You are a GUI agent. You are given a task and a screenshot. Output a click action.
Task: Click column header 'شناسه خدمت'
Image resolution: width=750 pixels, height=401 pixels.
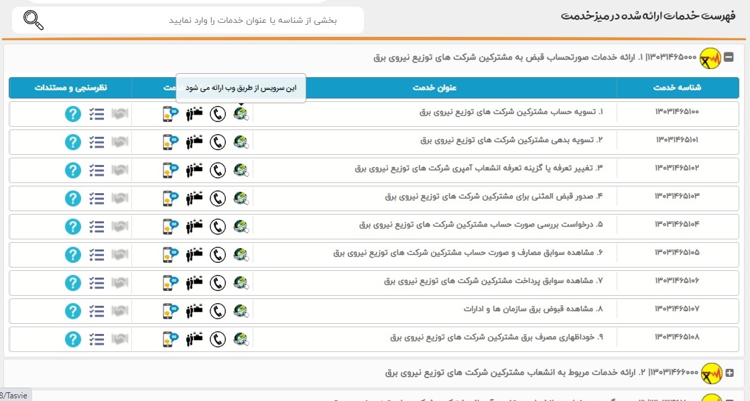[x=678, y=88]
